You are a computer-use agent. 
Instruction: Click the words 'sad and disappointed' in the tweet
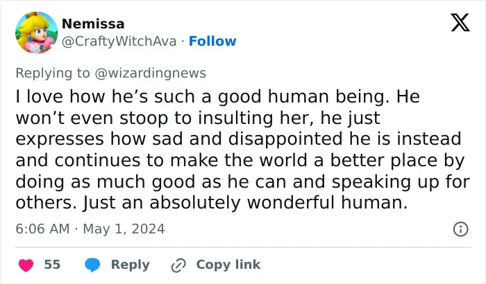(x=247, y=139)
